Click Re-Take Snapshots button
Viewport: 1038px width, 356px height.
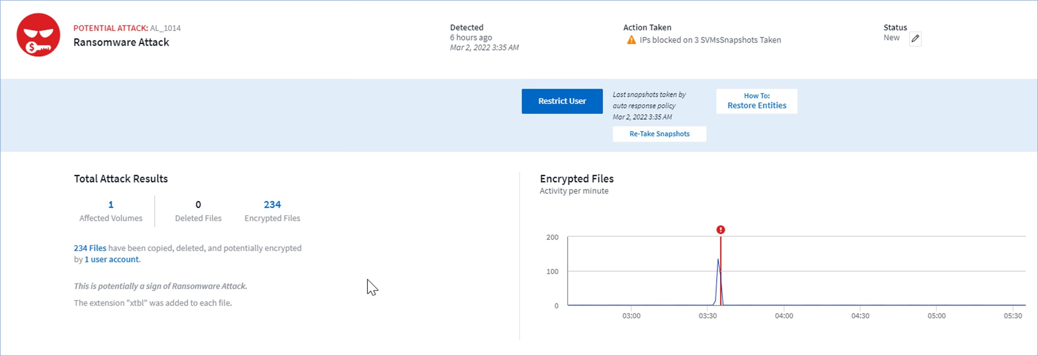[x=659, y=134]
